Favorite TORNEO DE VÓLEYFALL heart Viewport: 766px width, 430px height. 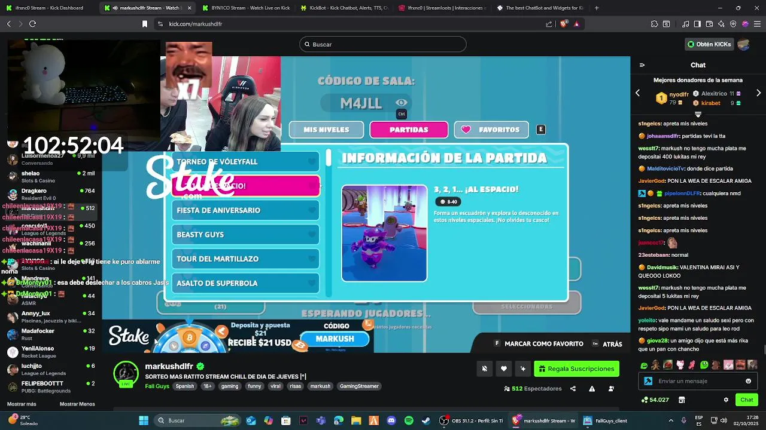[312, 162]
